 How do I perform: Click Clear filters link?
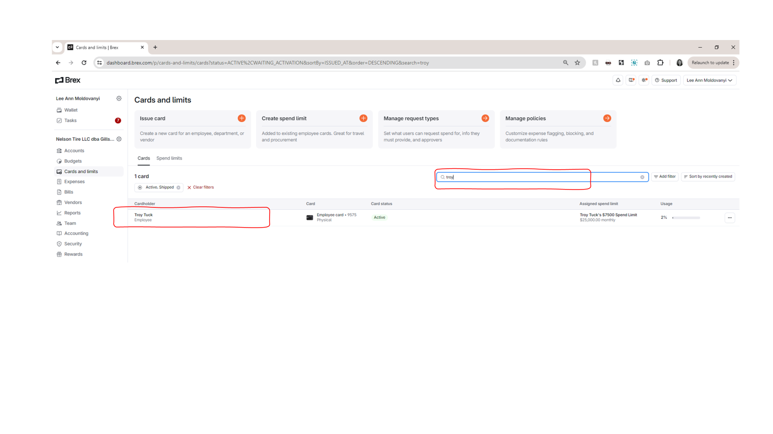[200, 188]
